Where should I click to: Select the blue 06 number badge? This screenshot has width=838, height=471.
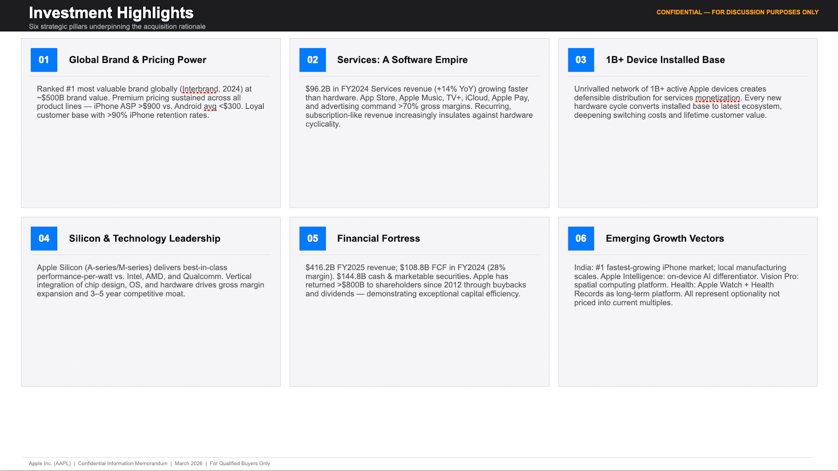tap(581, 239)
